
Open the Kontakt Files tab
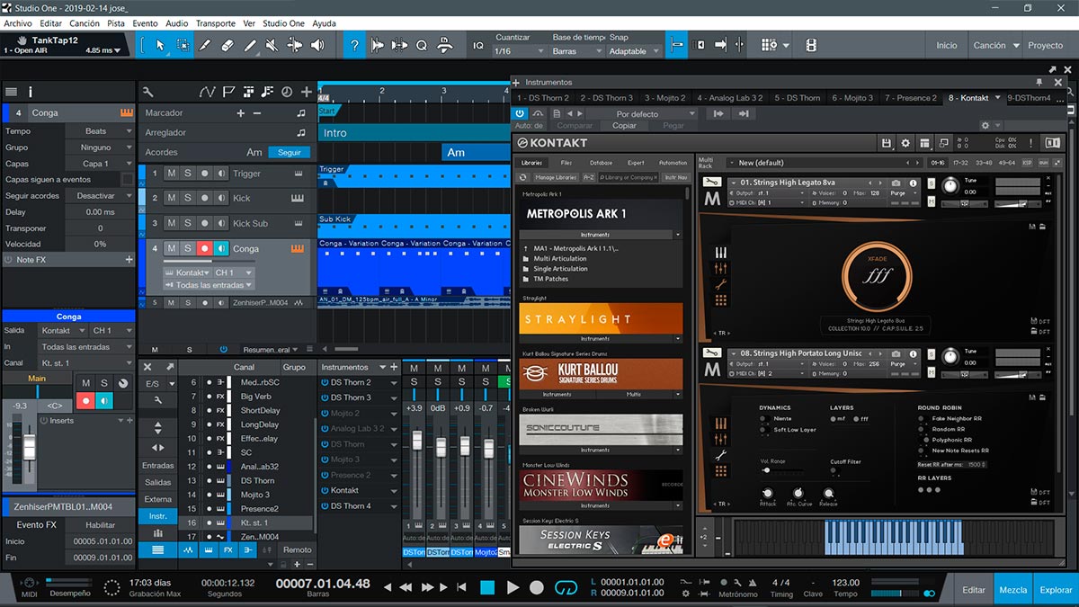click(x=566, y=163)
